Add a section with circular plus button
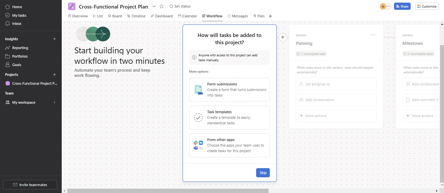 [x=283, y=37]
